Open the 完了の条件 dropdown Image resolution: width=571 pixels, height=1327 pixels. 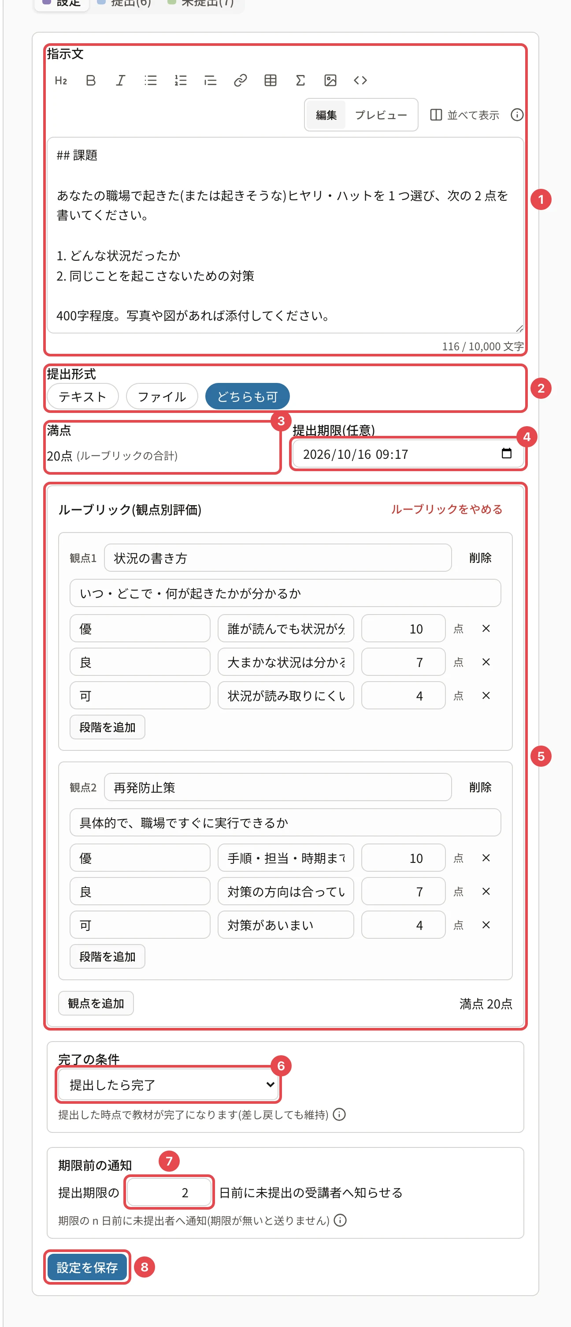[168, 1085]
